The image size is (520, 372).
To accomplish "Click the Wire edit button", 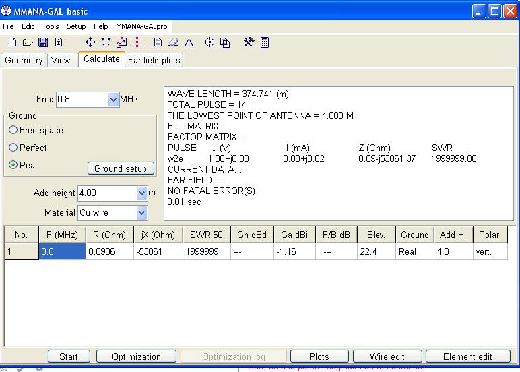I will [387, 356].
